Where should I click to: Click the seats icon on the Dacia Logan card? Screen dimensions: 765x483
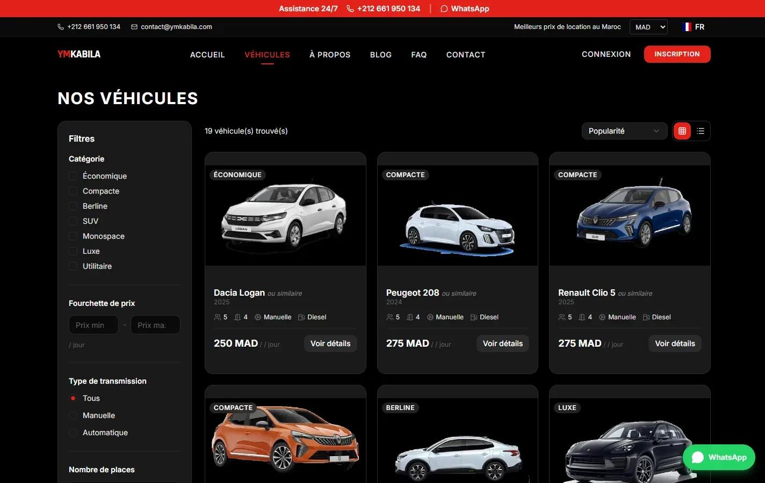(218, 317)
